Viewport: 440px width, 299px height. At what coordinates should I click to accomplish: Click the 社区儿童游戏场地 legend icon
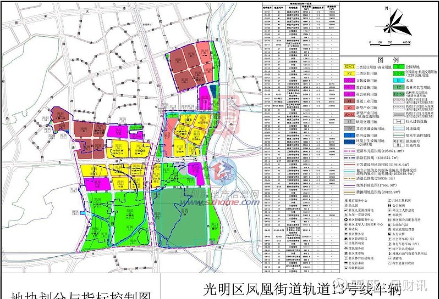(346, 210)
